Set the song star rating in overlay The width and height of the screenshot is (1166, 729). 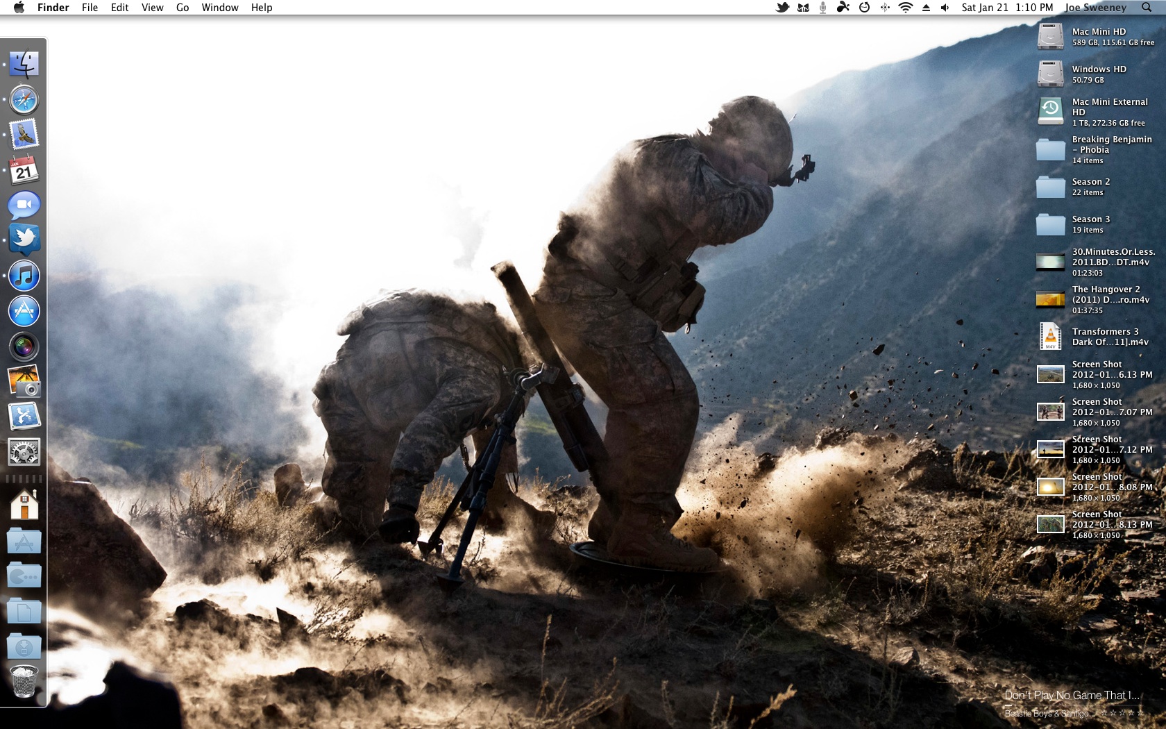[x=1122, y=713]
